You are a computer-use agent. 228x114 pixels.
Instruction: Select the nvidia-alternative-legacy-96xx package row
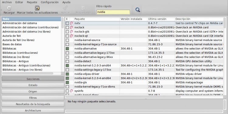pos(144,57)
